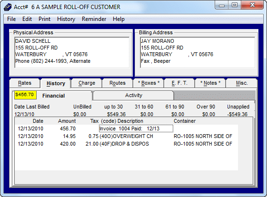Image resolution: width=267 pixels, height=197 pixels.
Task: Select the DROP & DISPOS 420.00 row
Action: point(126,144)
